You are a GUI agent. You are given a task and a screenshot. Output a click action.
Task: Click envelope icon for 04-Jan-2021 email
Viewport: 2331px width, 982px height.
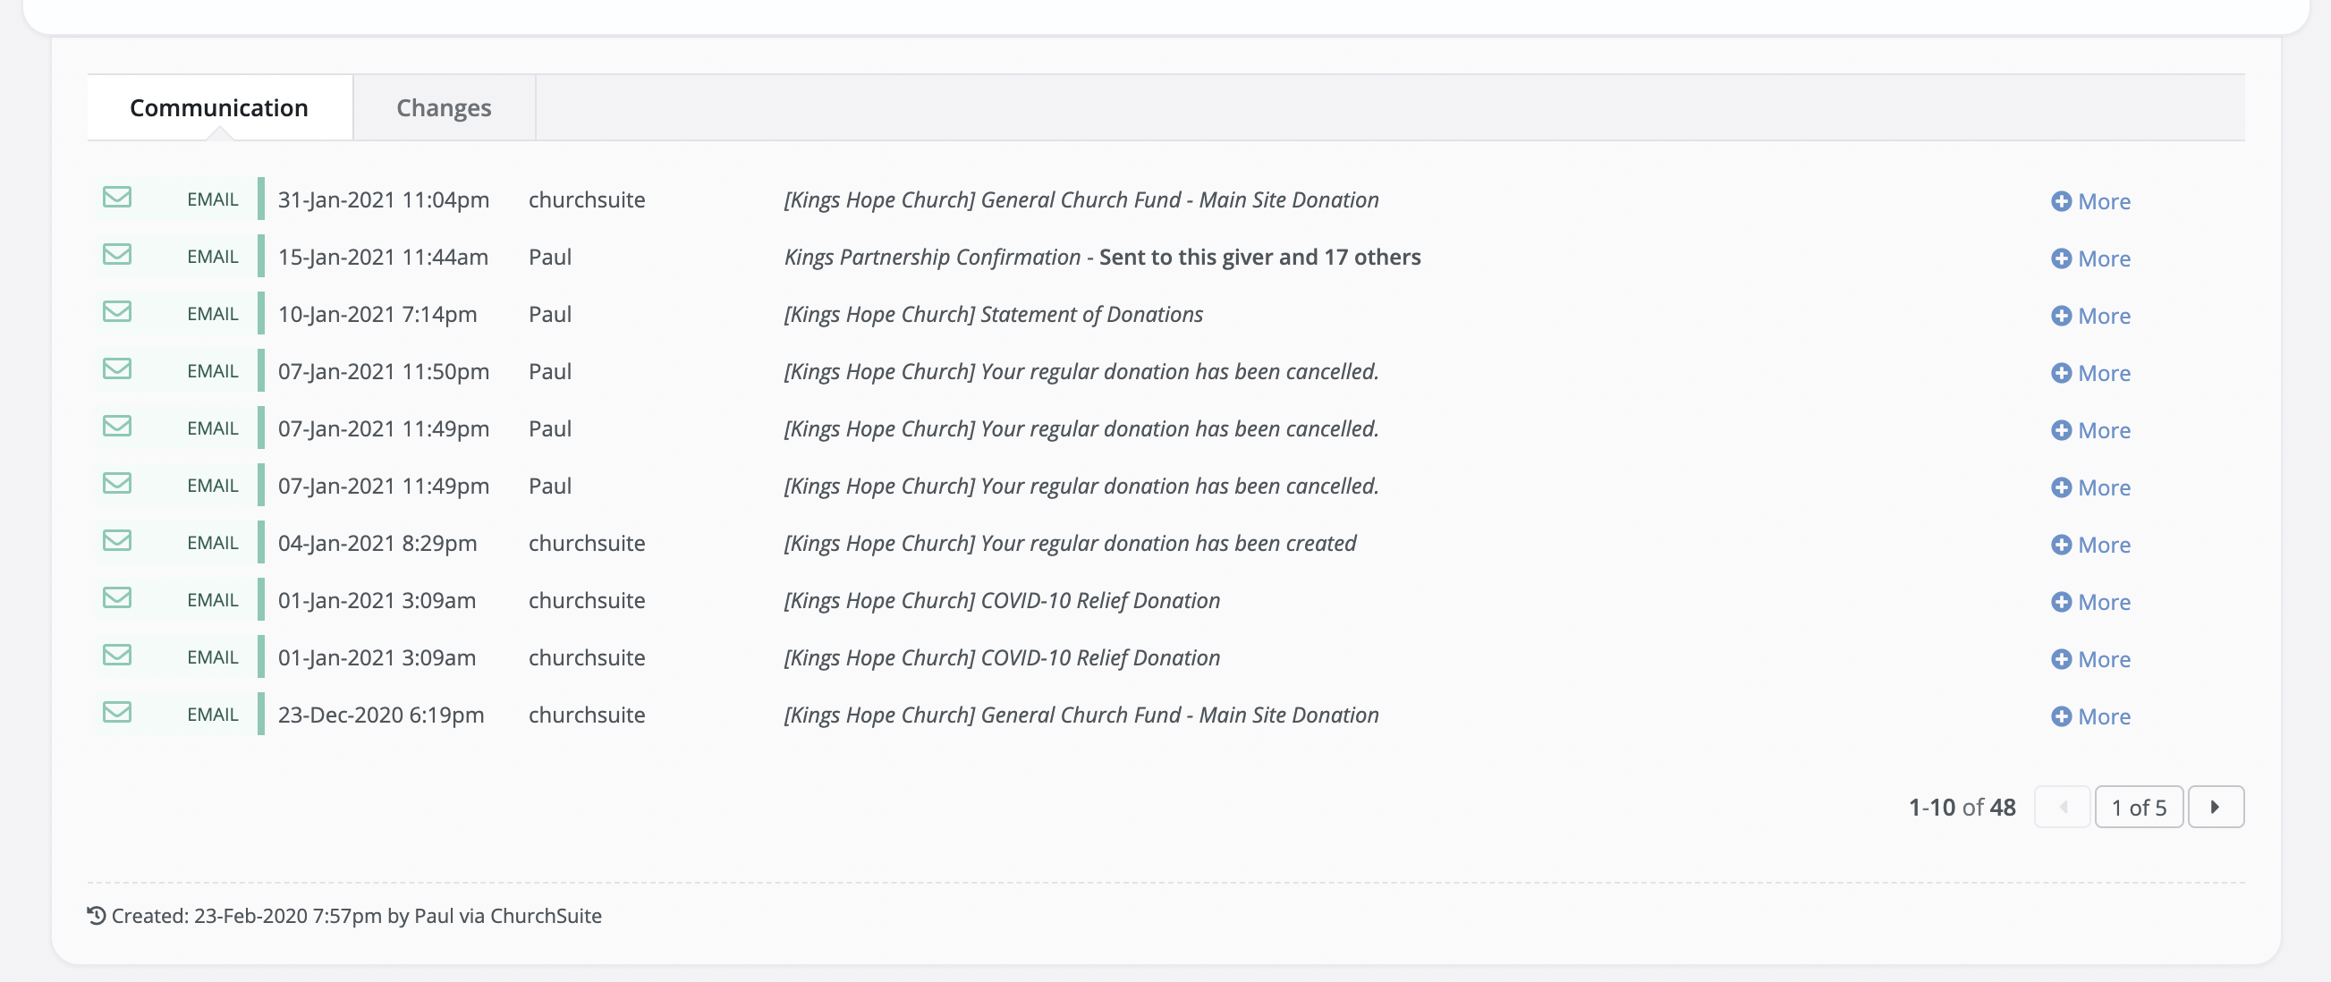117,540
